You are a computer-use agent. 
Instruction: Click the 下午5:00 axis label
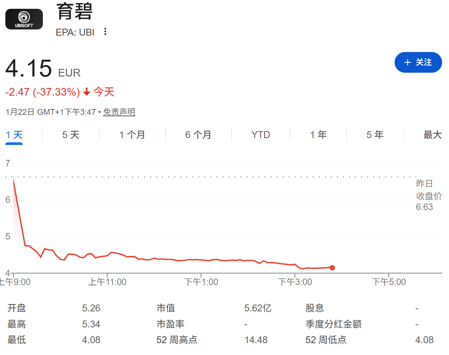tap(389, 282)
